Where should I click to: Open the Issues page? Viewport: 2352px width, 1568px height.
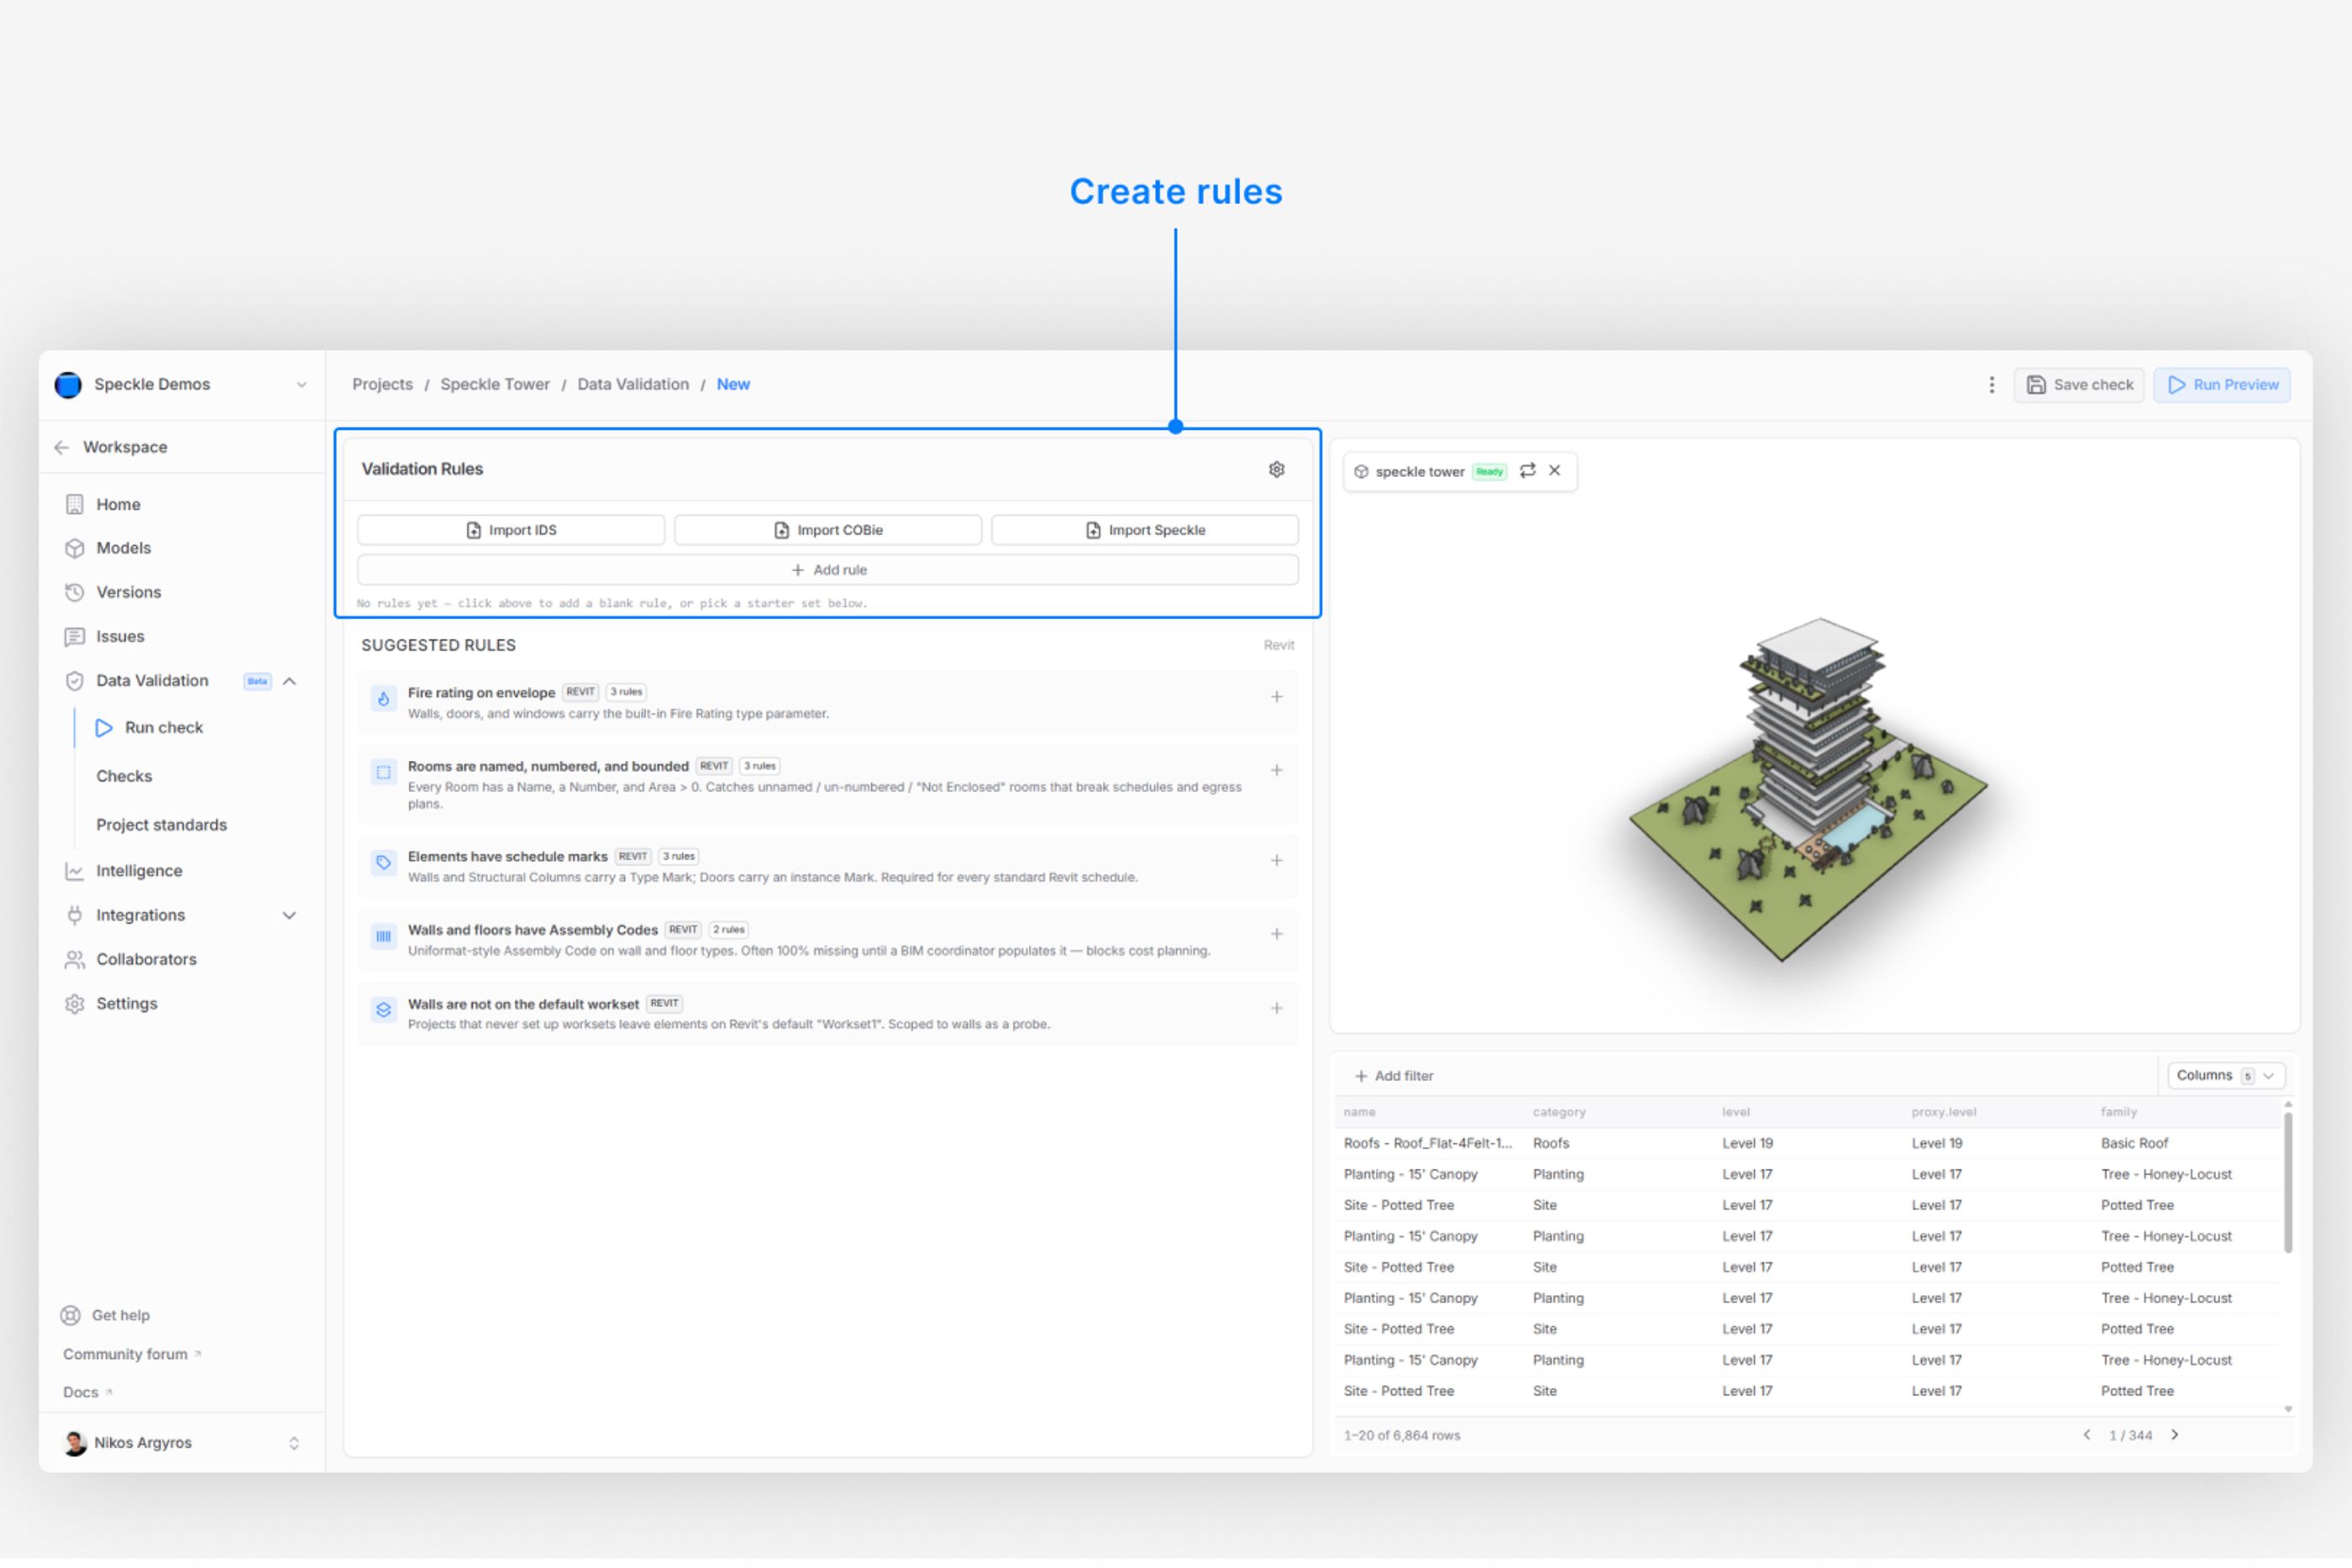tap(120, 637)
